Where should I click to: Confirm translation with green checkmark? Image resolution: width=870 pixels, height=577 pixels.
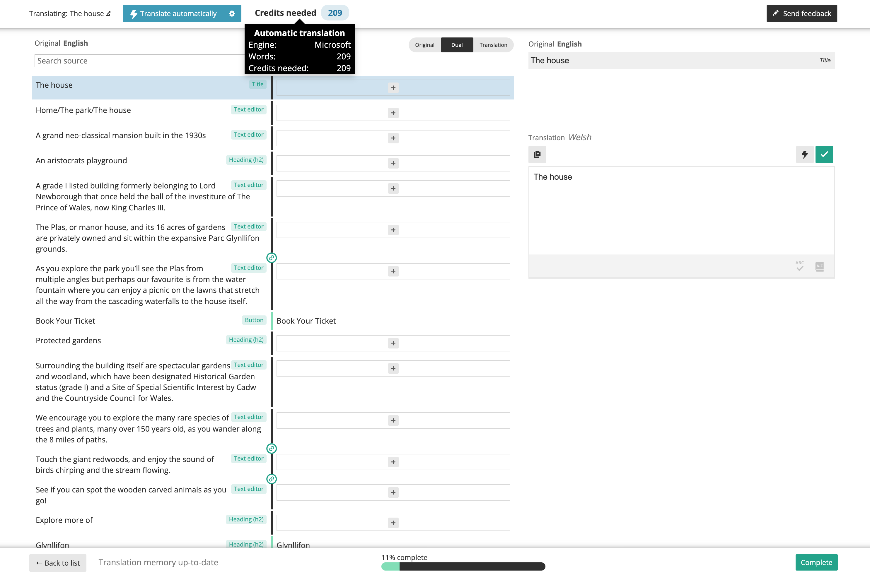(824, 154)
